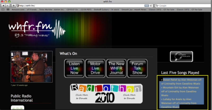This screenshot has width=212, height=110.
Task: Open the Smooth Jazz News bookmark
Action: click(x=134, y=10)
